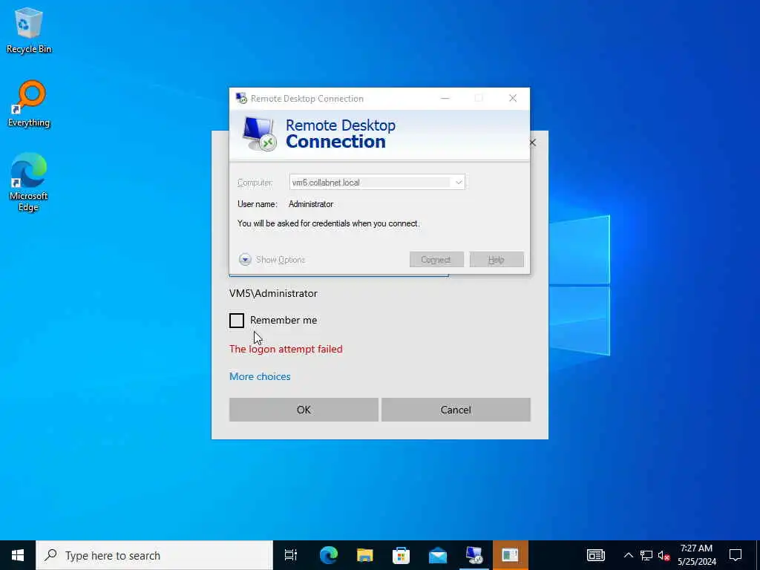The height and width of the screenshot is (570, 760).
Task: Click the Computer field showing vm6.collabnet.local
Action: (x=376, y=183)
